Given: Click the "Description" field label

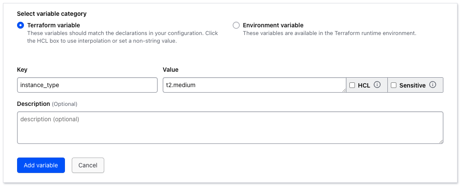Looking at the screenshot, I should pyautogui.click(x=33, y=104).
